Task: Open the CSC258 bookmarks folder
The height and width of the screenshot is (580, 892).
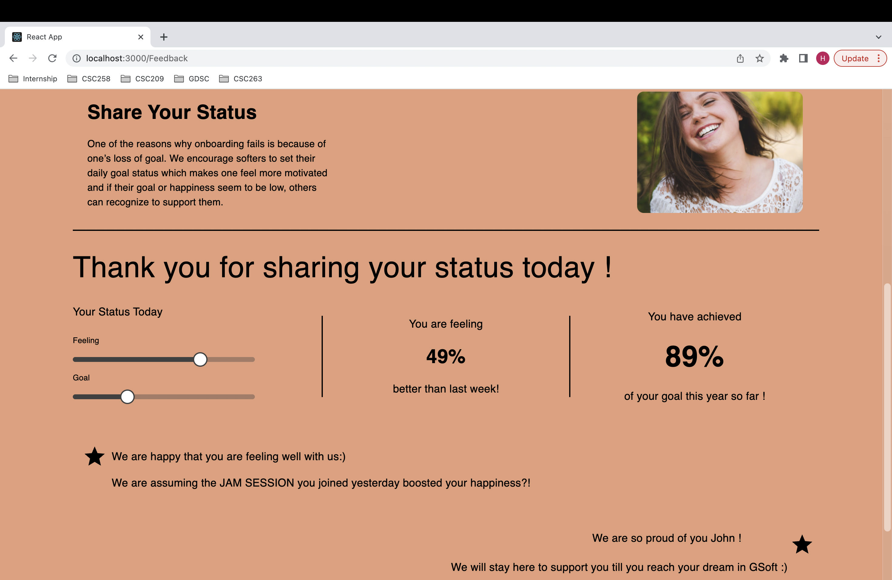Action: (x=89, y=79)
